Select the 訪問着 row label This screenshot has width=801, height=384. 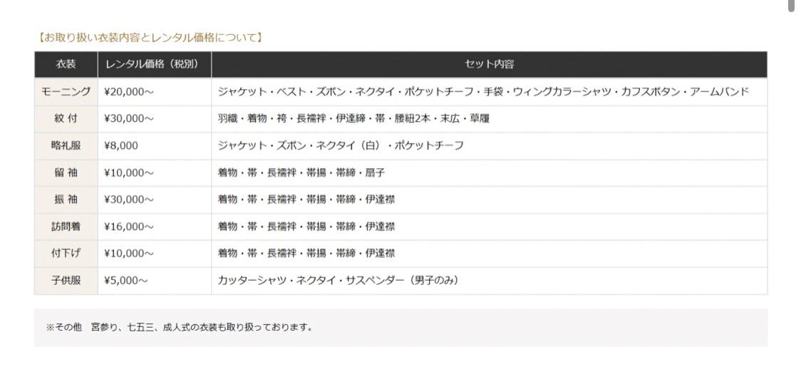click(x=66, y=227)
